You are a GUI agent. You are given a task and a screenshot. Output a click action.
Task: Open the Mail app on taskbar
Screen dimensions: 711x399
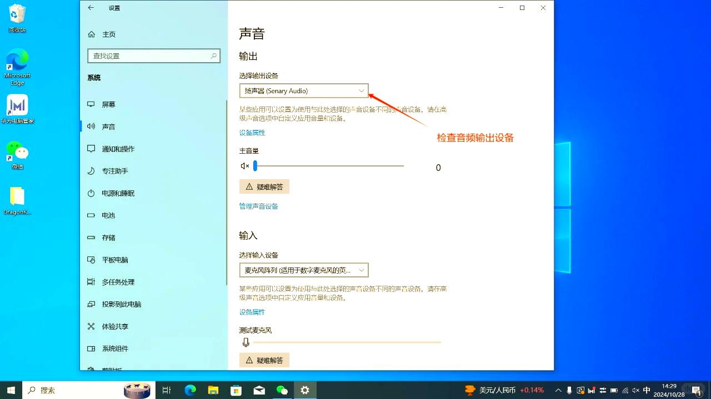(259, 390)
